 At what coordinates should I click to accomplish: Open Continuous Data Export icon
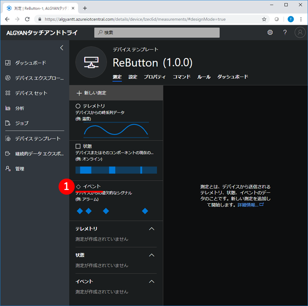8,153
